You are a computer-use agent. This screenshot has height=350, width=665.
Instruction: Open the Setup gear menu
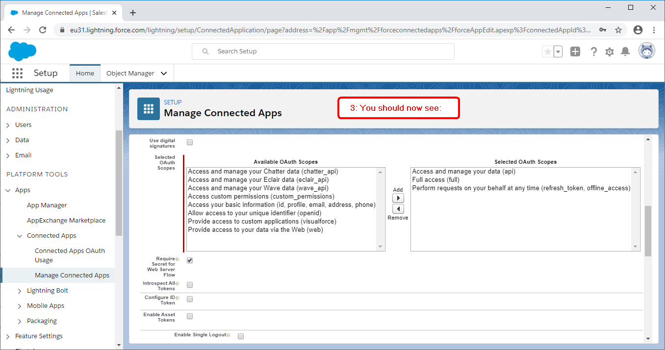[610, 51]
